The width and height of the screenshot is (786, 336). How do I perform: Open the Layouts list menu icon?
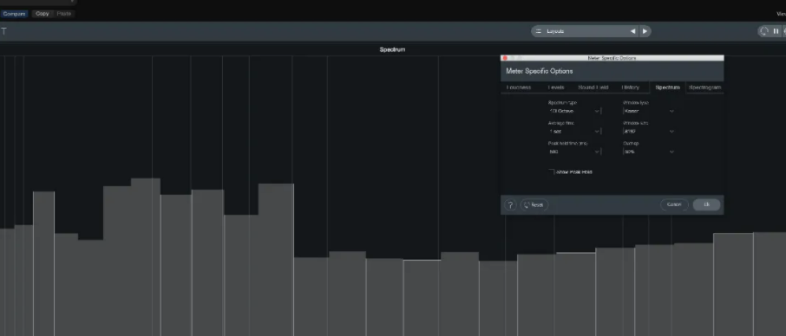[x=539, y=31]
